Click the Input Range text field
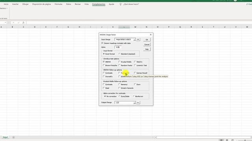The image size is (252, 141). (x=124, y=39)
